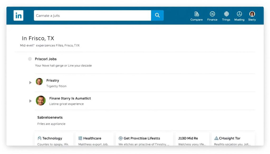Open 'Finane Starry Is Aumattict' listing
This screenshot has width=270, height=154.
[70, 98]
